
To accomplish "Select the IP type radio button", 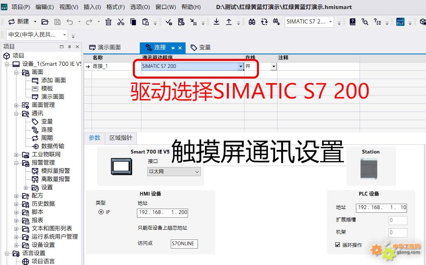I will (x=101, y=212).
